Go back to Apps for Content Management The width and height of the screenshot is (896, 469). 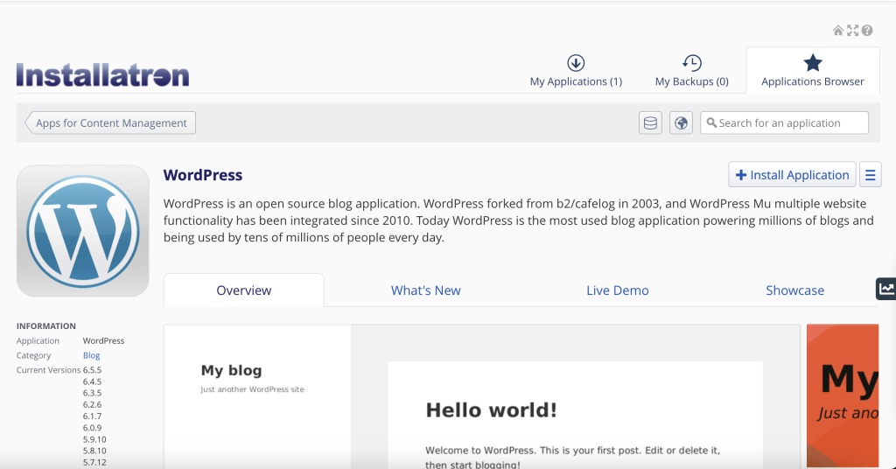pyautogui.click(x=110, y=122)
